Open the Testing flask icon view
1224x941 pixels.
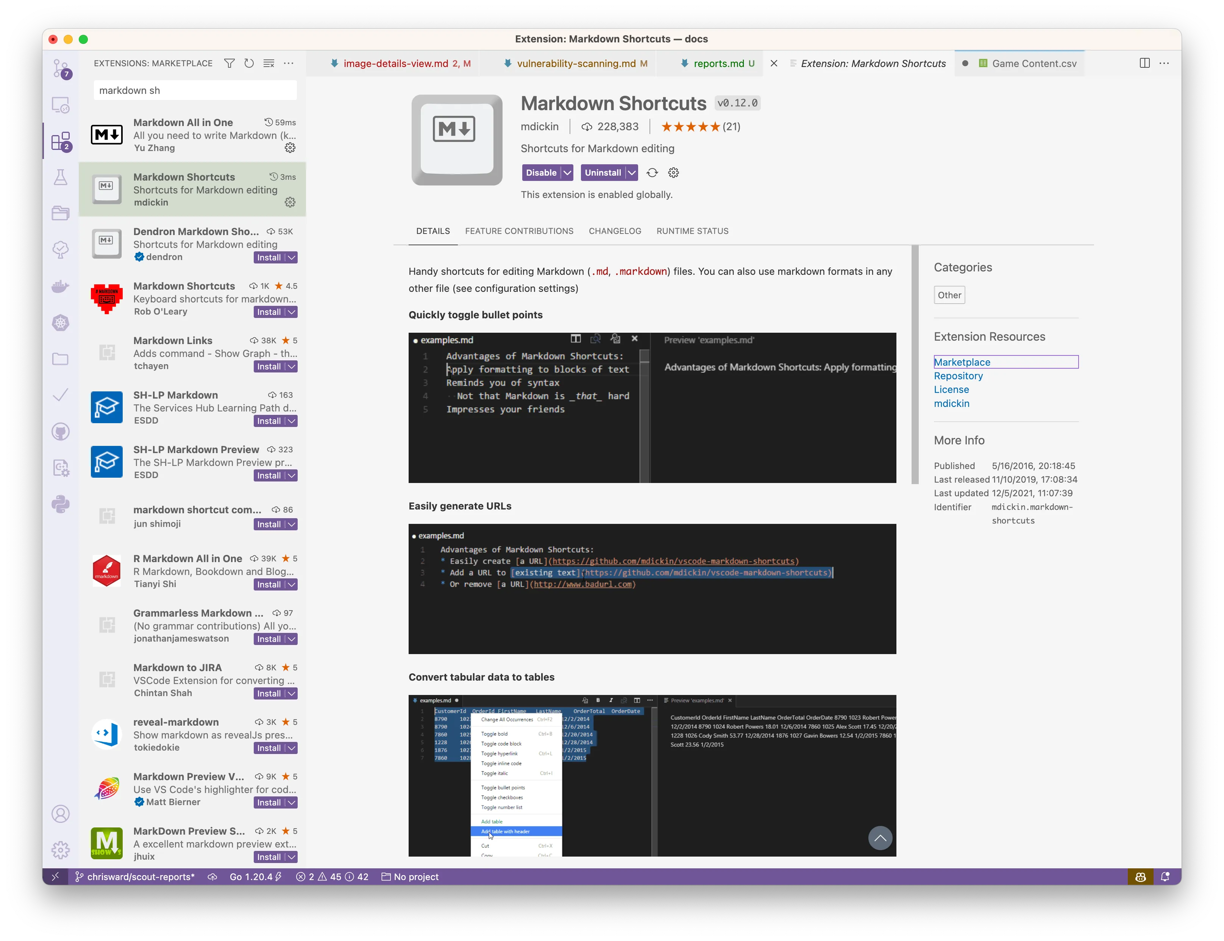tap(61, 178)
